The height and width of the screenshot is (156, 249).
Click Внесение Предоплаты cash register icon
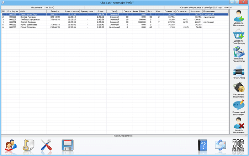[x=239, y=52]
